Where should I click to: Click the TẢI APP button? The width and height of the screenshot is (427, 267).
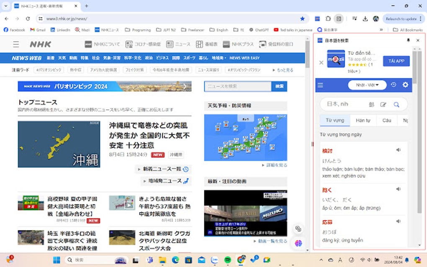tap(396, 61)
